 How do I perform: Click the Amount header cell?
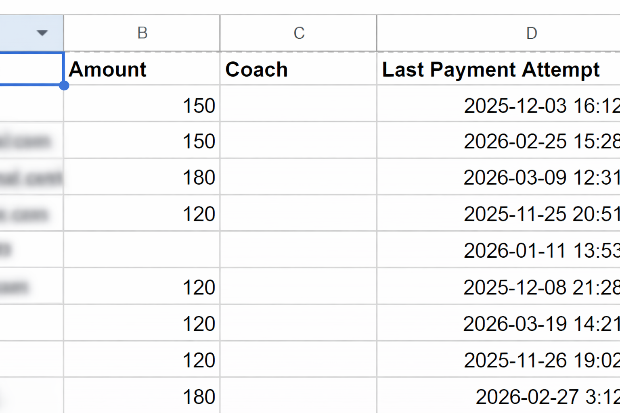pos(142,69)
